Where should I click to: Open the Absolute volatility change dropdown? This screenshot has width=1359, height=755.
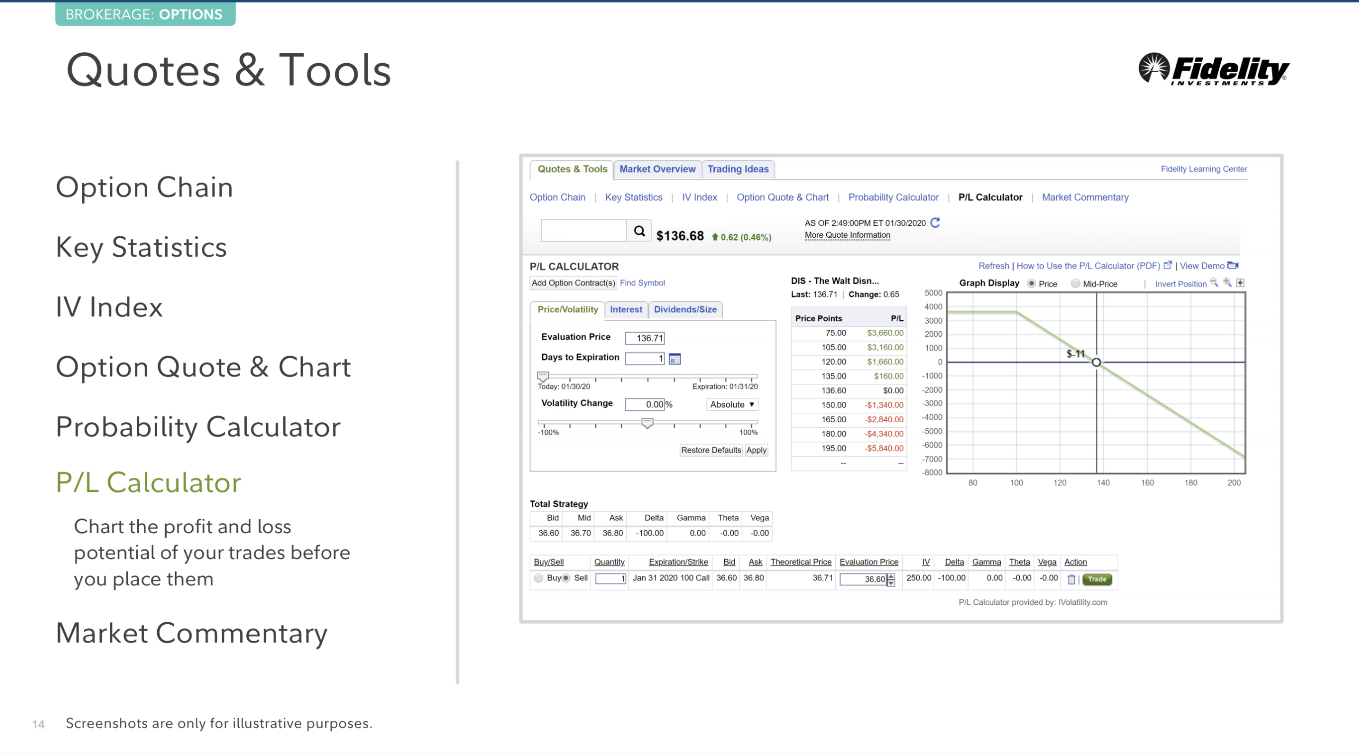point(732,405)
